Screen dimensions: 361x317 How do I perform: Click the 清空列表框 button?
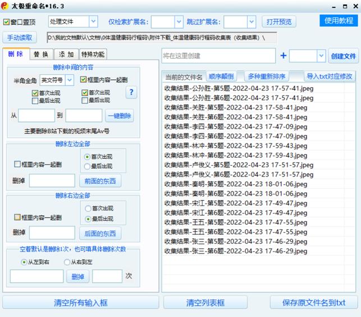coord(205,303)
